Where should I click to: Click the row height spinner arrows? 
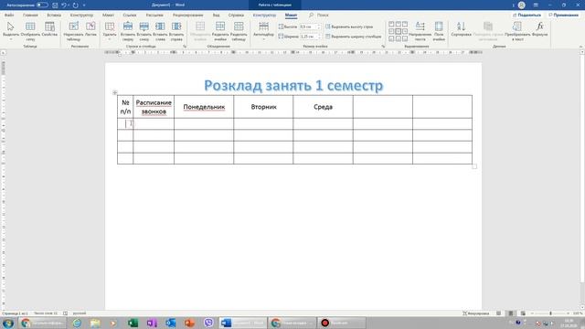[x=319, y=27]
